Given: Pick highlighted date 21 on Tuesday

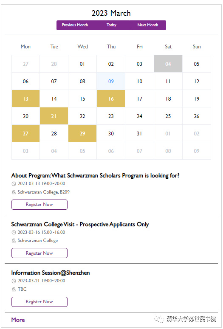Looking at the screenshot, I should [54, 116].
